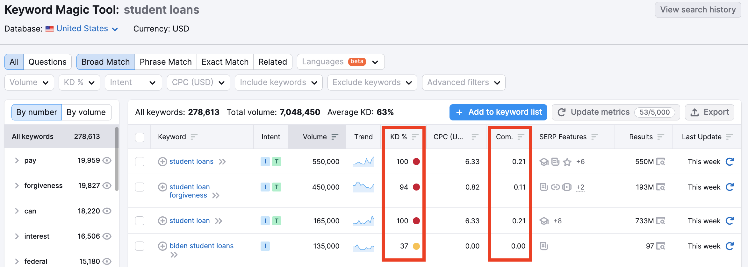Click the keyword groups sidebar scrollbar

(x=117, y=159)
